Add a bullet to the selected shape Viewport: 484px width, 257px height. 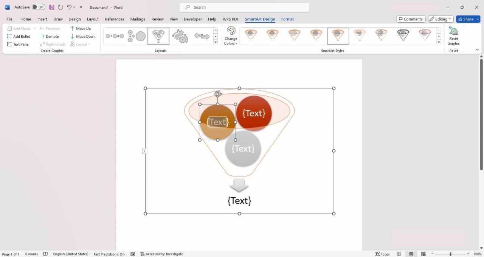[19, 36]
